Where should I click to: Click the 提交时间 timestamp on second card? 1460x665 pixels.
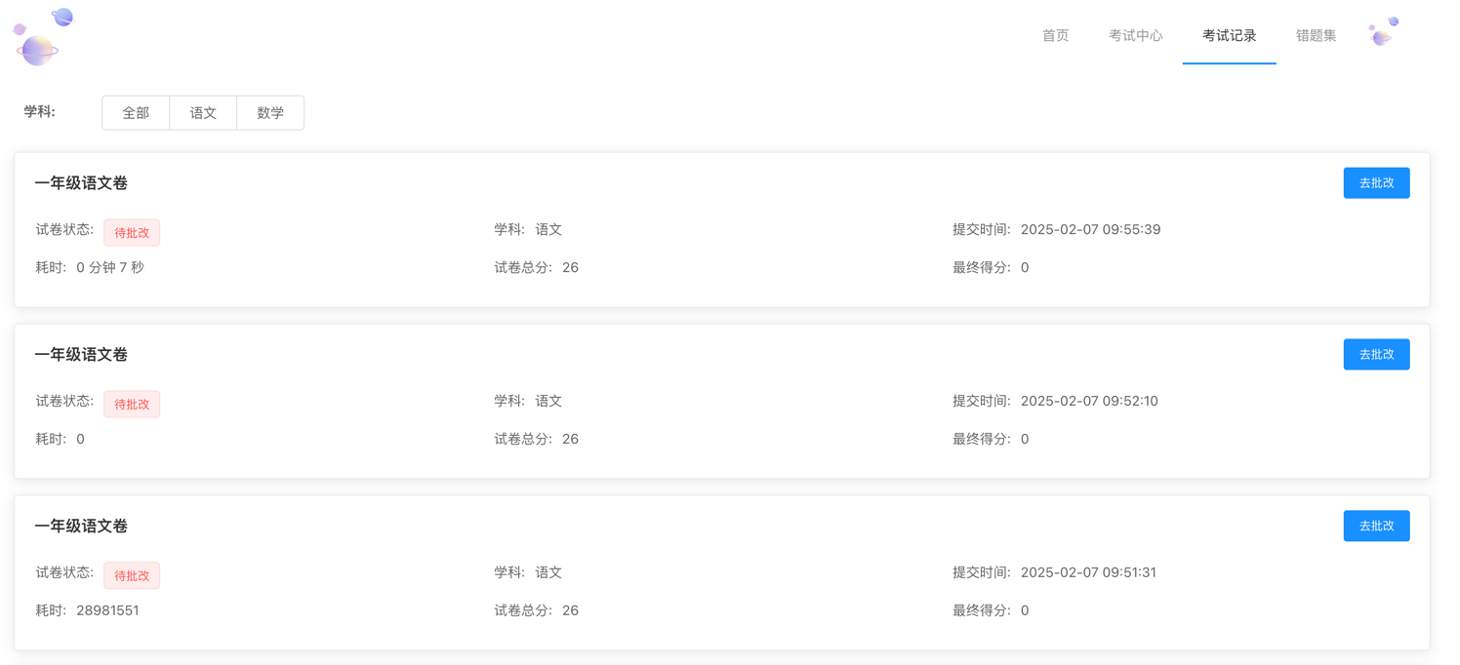[1090, 400]
